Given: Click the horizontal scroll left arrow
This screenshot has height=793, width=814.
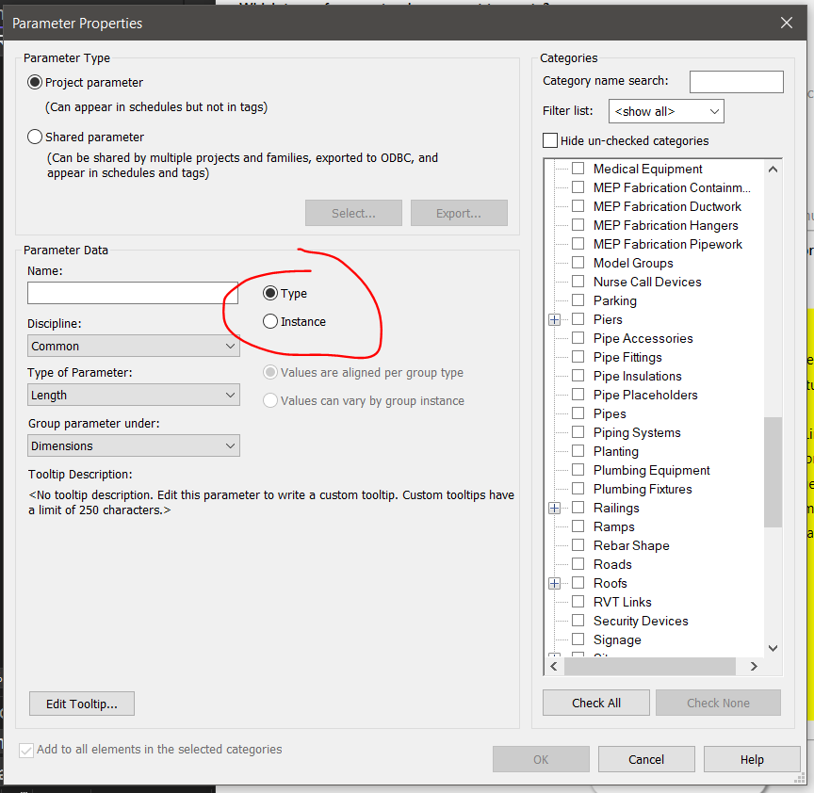Looking at the screenshot, I should point(554,667).
